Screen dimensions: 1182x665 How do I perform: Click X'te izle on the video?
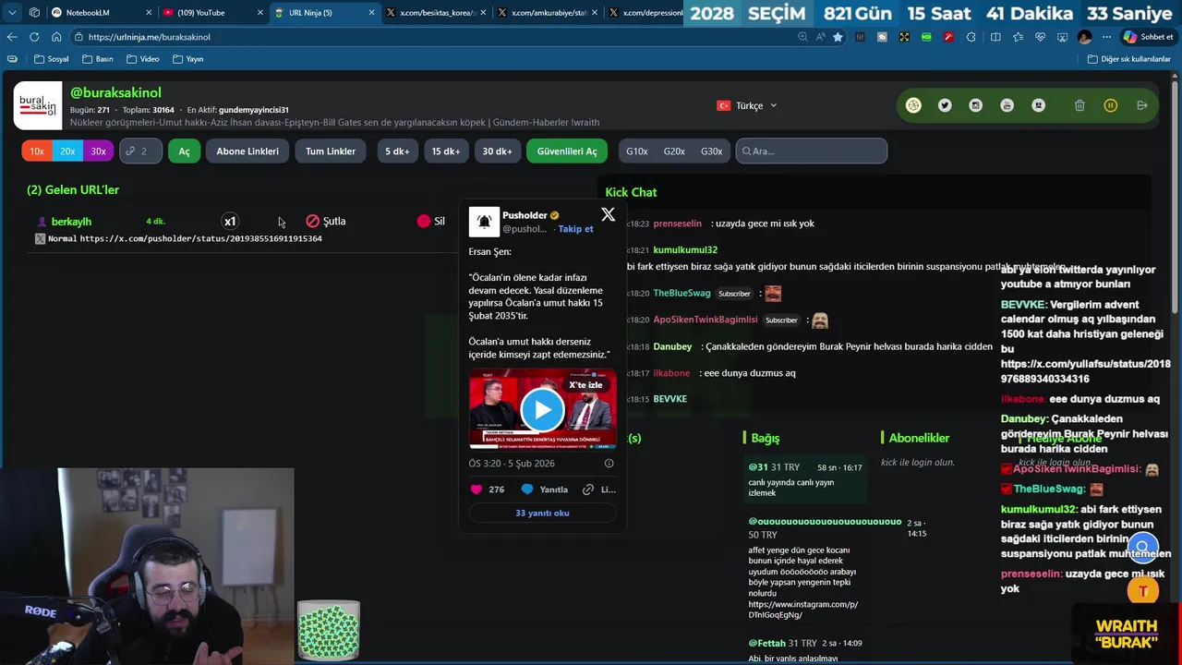[x=585, y=384]
